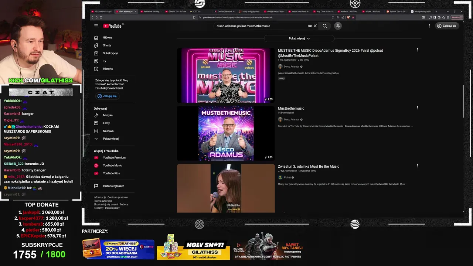
Task: Switch to HELLUVA BOSS browser tab
Action: (101, 11)
